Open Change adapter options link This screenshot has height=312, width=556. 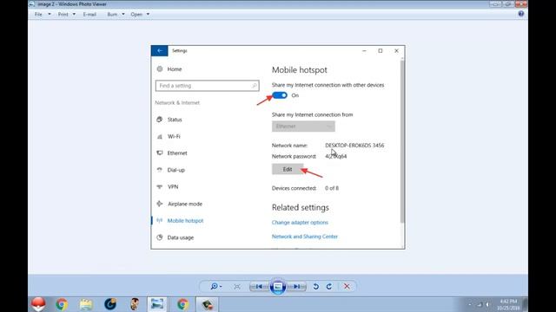coord(300,223)
